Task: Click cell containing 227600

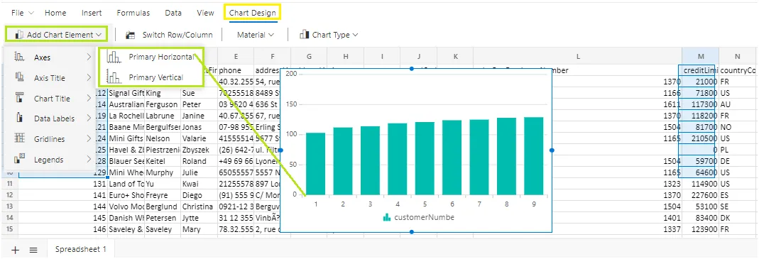Action: [701, 194]
